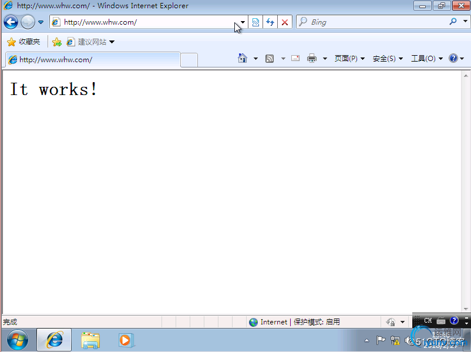Launch Windows Media Player from taskbar
471x352 pixels.
126,340
